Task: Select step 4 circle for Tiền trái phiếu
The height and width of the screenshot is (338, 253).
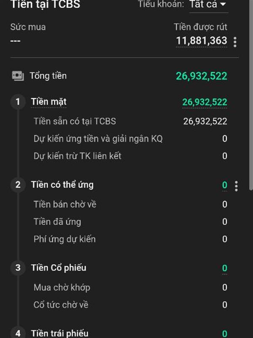Action: [18, 332]
